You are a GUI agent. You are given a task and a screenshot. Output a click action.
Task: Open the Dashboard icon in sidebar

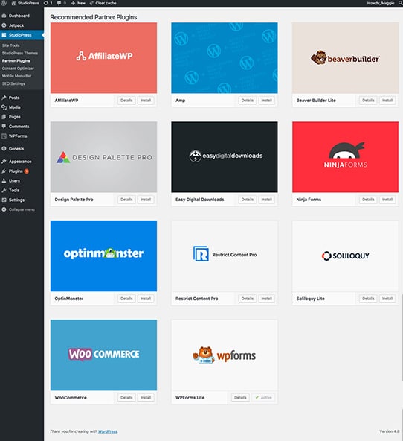4,16
